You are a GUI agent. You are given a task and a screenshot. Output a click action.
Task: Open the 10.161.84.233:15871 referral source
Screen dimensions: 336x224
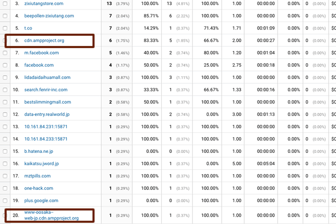tap(46, 139)
